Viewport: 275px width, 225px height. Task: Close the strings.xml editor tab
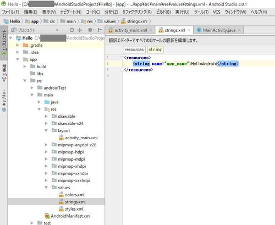(189, 30)
